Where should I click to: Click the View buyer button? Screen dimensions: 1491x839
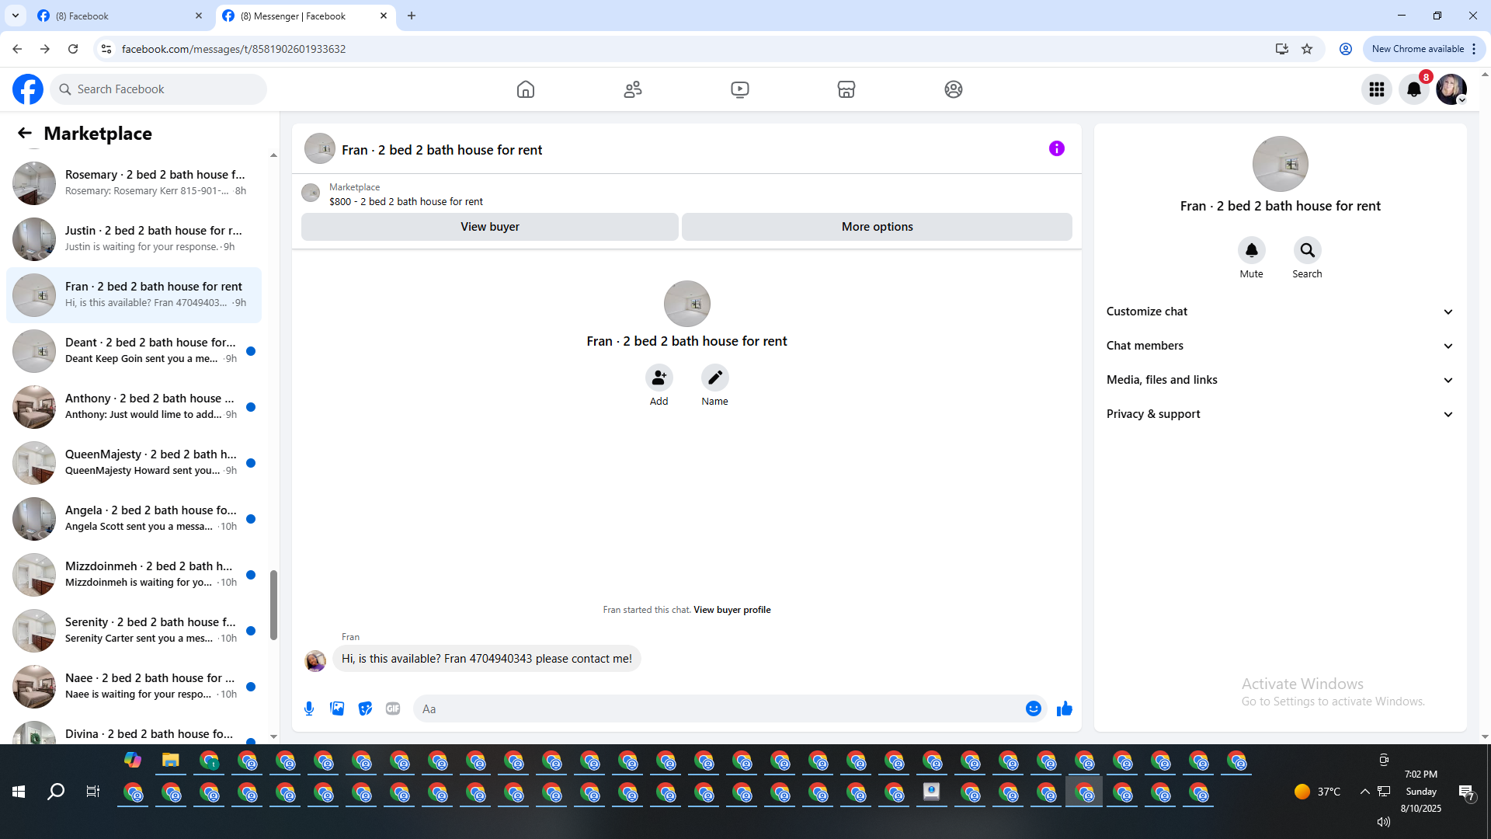click(489, 227)
